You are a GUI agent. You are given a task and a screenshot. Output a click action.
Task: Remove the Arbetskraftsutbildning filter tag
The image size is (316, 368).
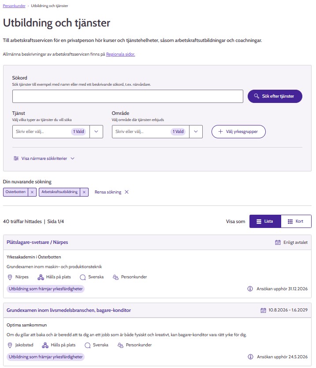(84, 192)
